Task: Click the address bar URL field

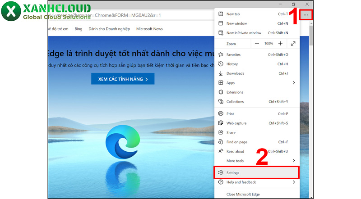Action: point(131,15)
